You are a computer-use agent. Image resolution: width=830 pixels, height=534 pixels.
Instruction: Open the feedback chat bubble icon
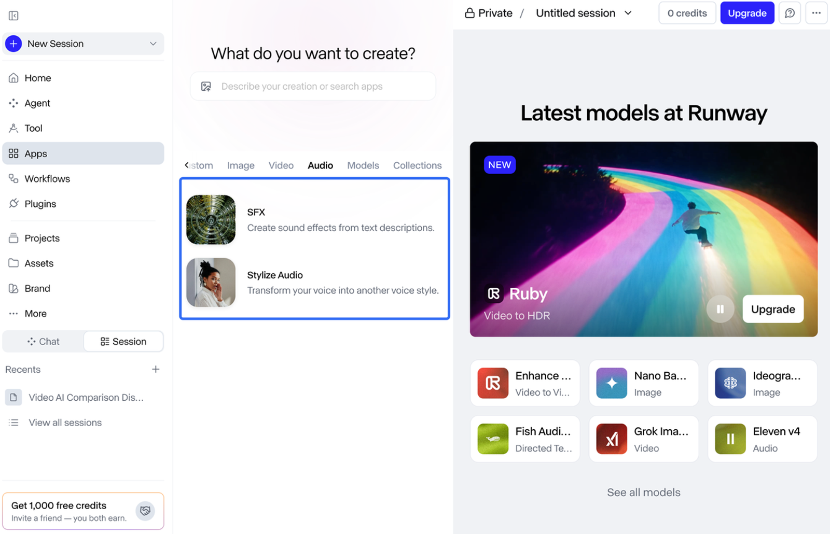[x=790, y=13]
